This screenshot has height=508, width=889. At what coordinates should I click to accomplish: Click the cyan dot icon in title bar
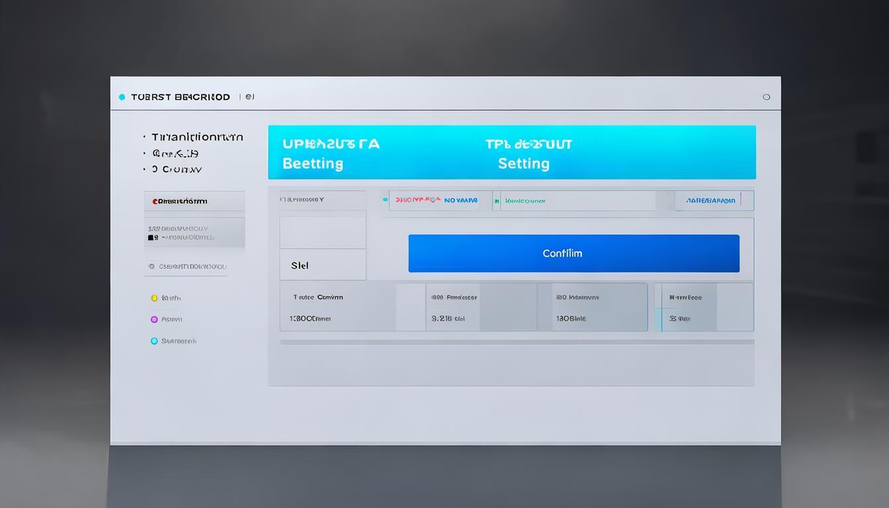(122, 97)
